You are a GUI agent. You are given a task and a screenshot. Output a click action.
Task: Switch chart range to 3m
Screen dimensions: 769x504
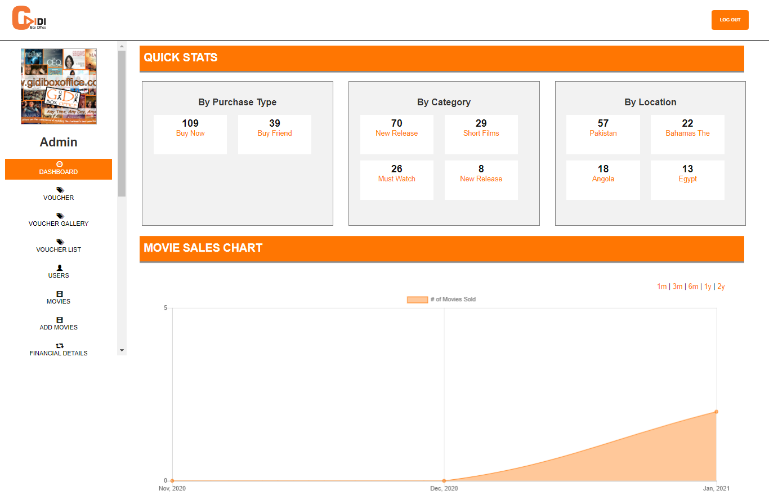coord(677,287)
